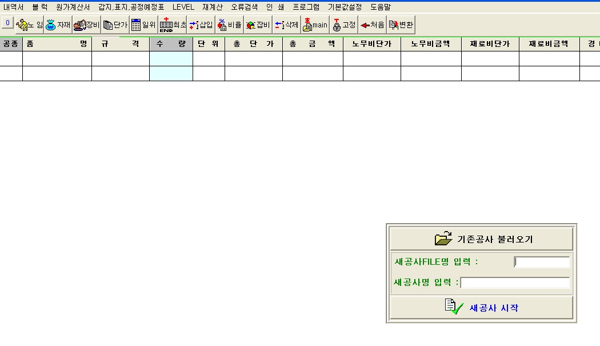This screenshot has width=600, height=346.
Task: Insert a row using the 삽입 icon
Action: (201, 25)
